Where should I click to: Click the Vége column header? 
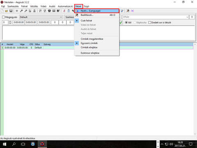tap(22, 44)
